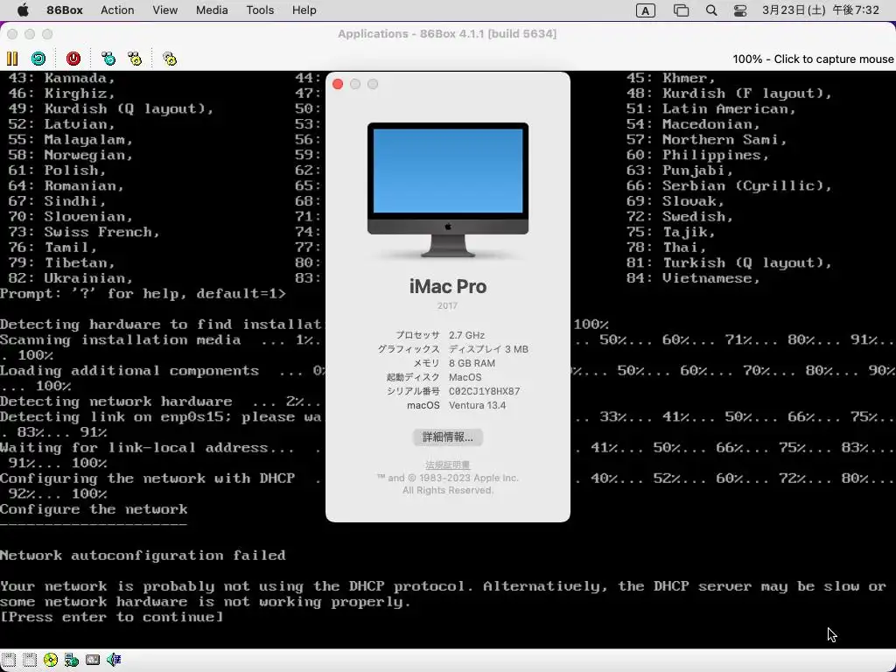896x672 pixels.
Task: Click '73: Swiss French,' list entry
Action: [84, 231]
